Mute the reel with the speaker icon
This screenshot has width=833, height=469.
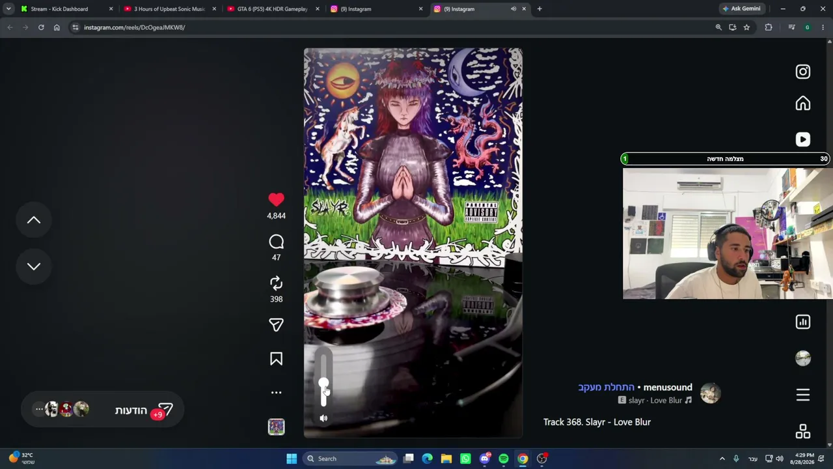323,418
